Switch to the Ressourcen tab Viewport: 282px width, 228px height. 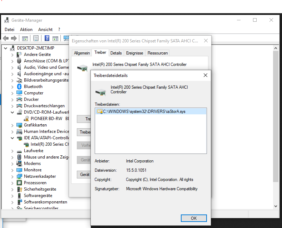[x=158, y=53]
